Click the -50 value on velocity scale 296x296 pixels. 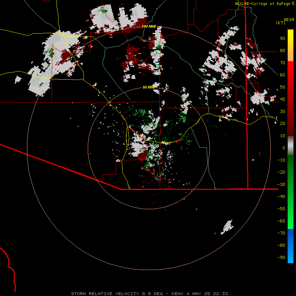point(281,209)
